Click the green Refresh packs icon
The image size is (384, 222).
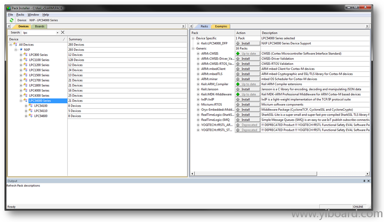click(x=12, y=20)
